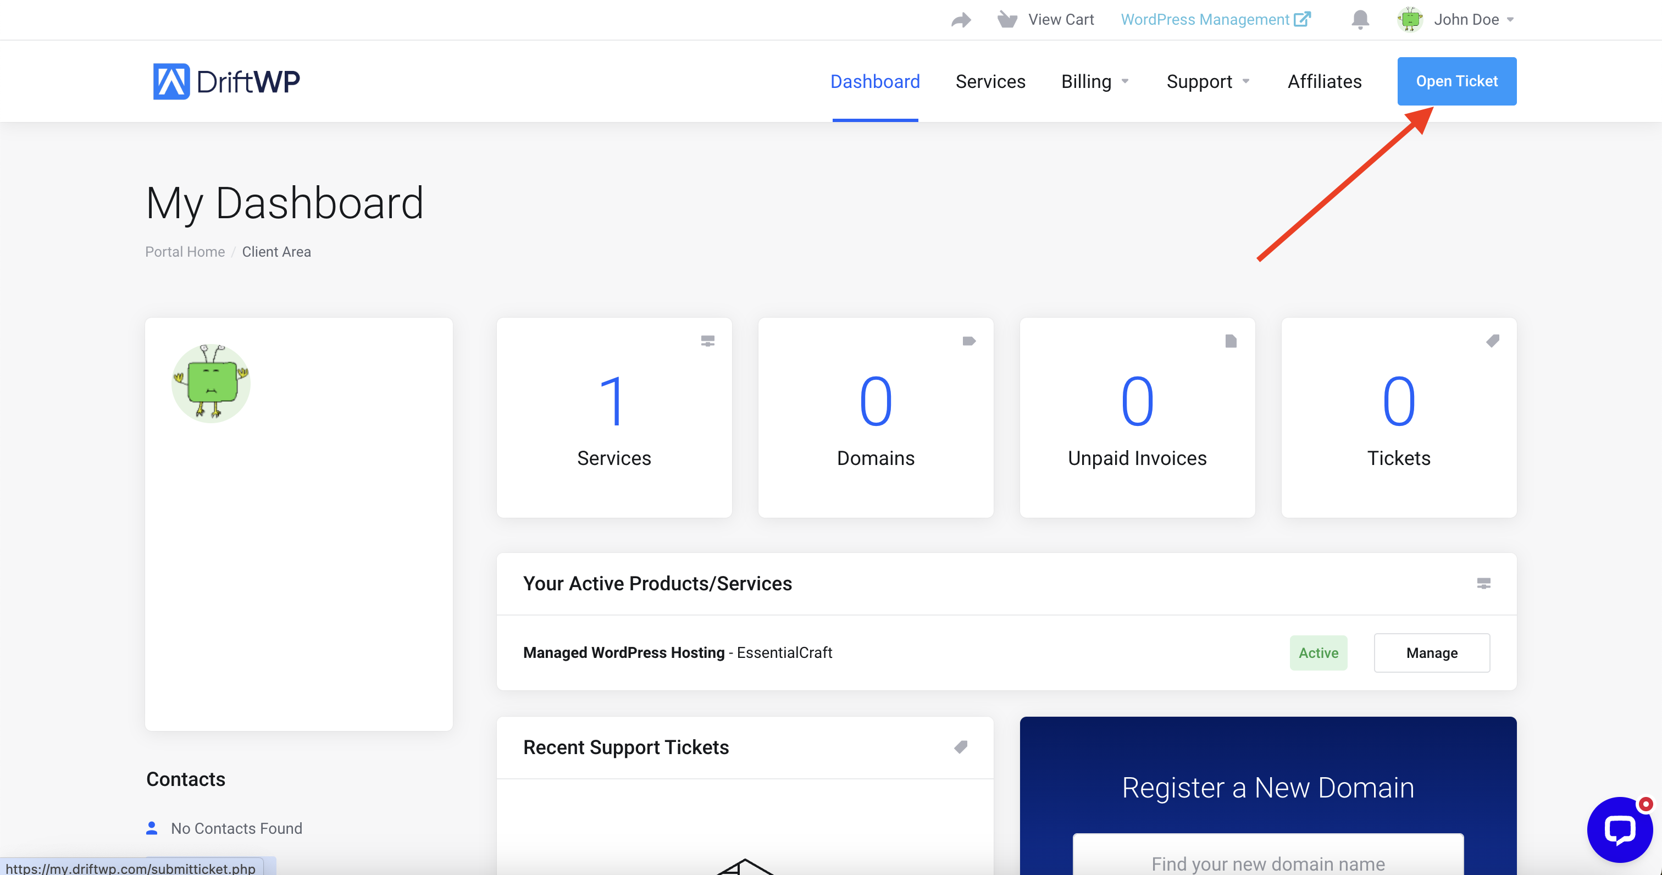Click tag icon on Domains card
1662x875 pixels.
point(969,341)
